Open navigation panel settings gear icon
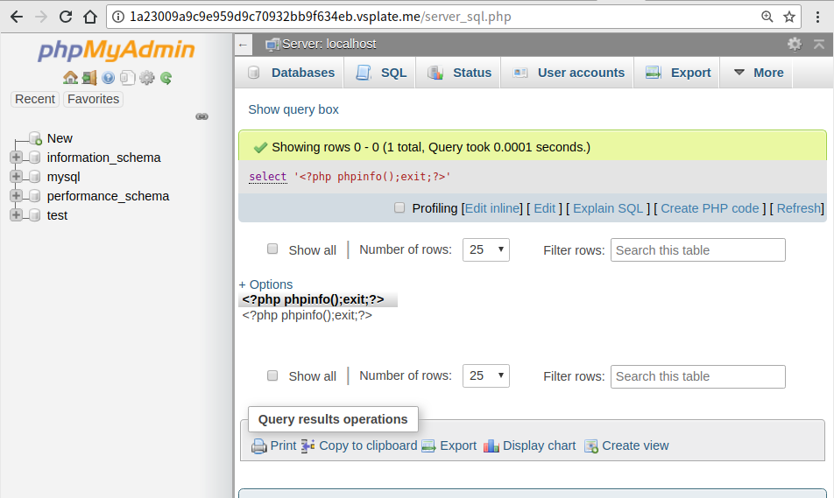This screenshot has height=498, width=834. [147, 78]
